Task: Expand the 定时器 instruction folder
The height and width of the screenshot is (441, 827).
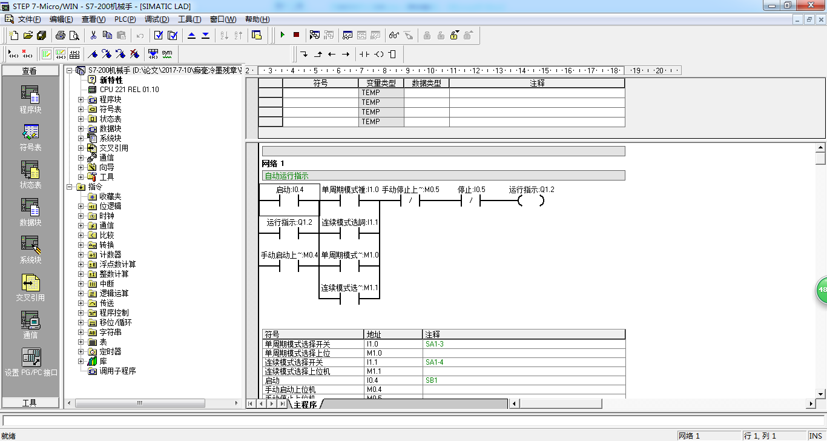Action: [81, 351]
